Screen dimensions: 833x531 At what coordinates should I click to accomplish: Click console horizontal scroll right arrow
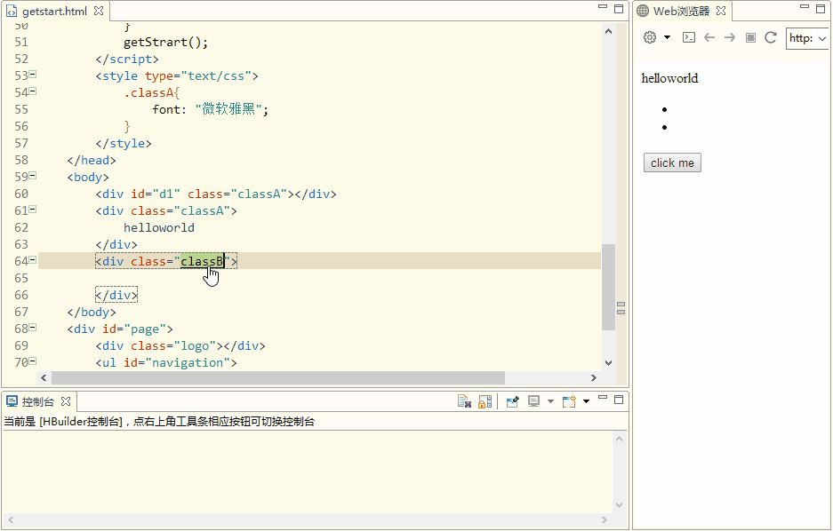604,519
